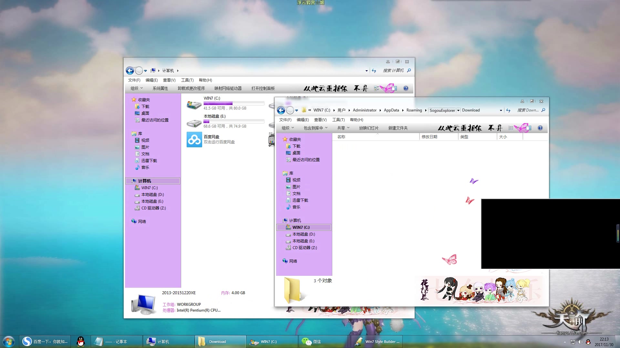Select WIN7 (C:) drive in sidebar
This screenshot has width=620, height=348.
(301, 227)
